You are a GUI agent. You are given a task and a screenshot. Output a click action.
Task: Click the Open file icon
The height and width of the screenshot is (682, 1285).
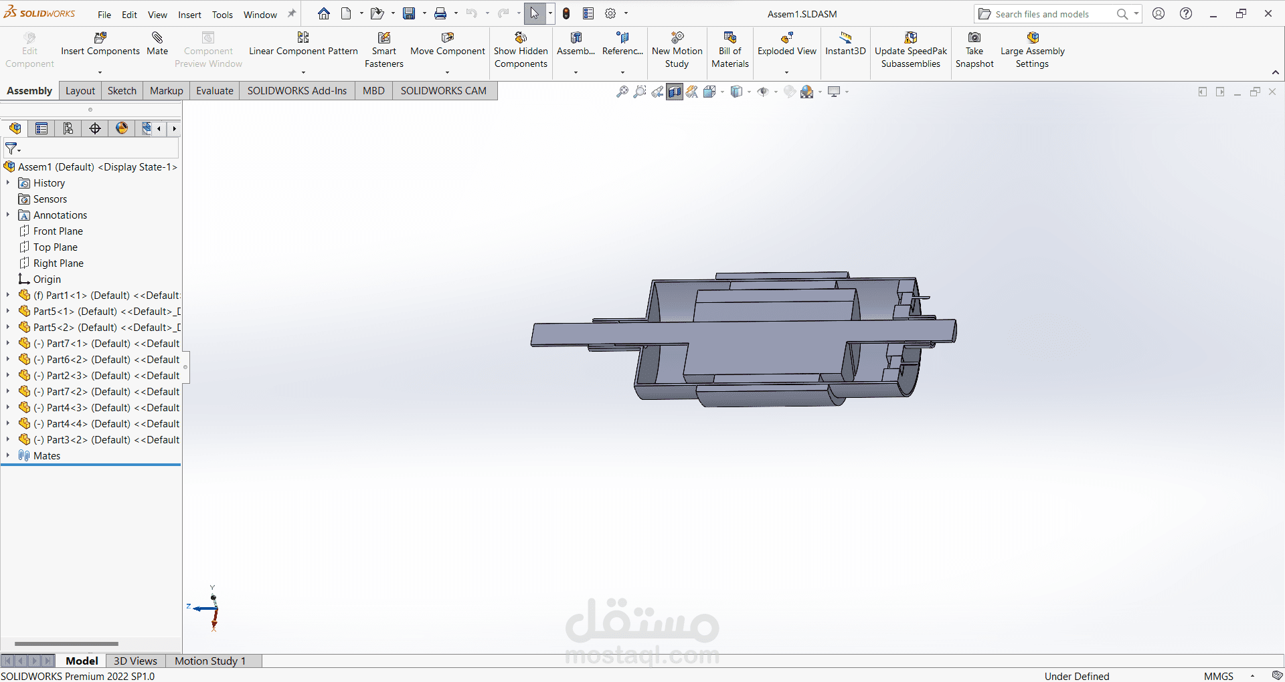point(377,13)
